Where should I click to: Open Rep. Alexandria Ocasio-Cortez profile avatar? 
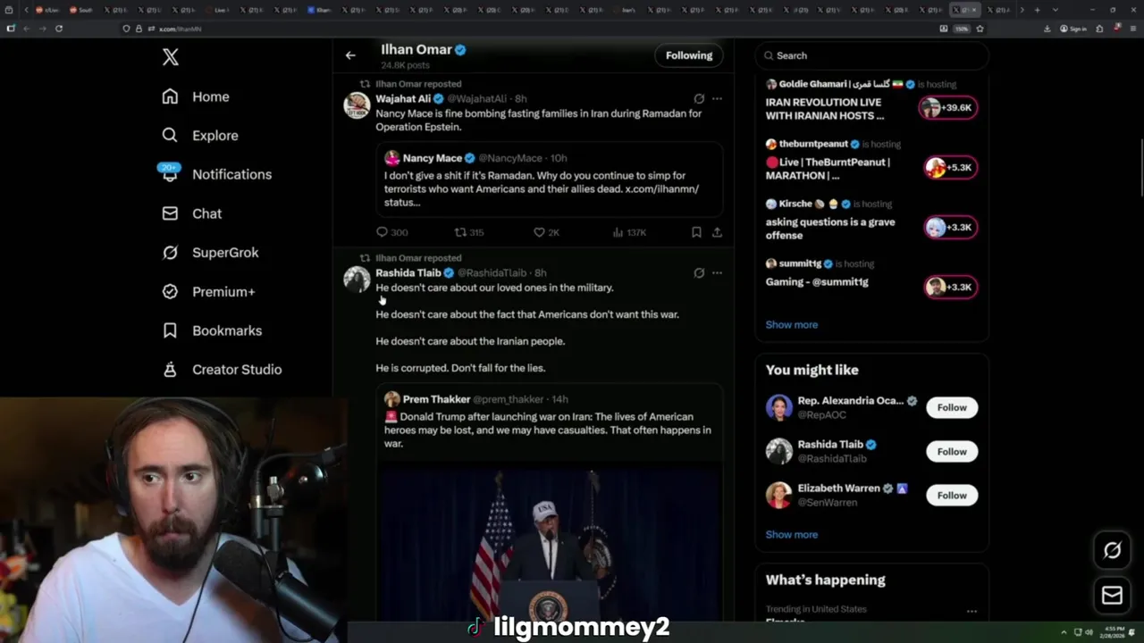click(778, 407)
